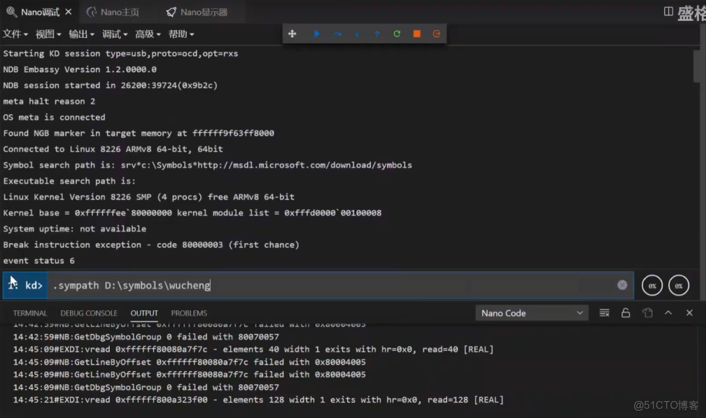The width and height of the screenshot is (706, 418).
Task: Clear the kd command input text
Action: tap(622, 285)
